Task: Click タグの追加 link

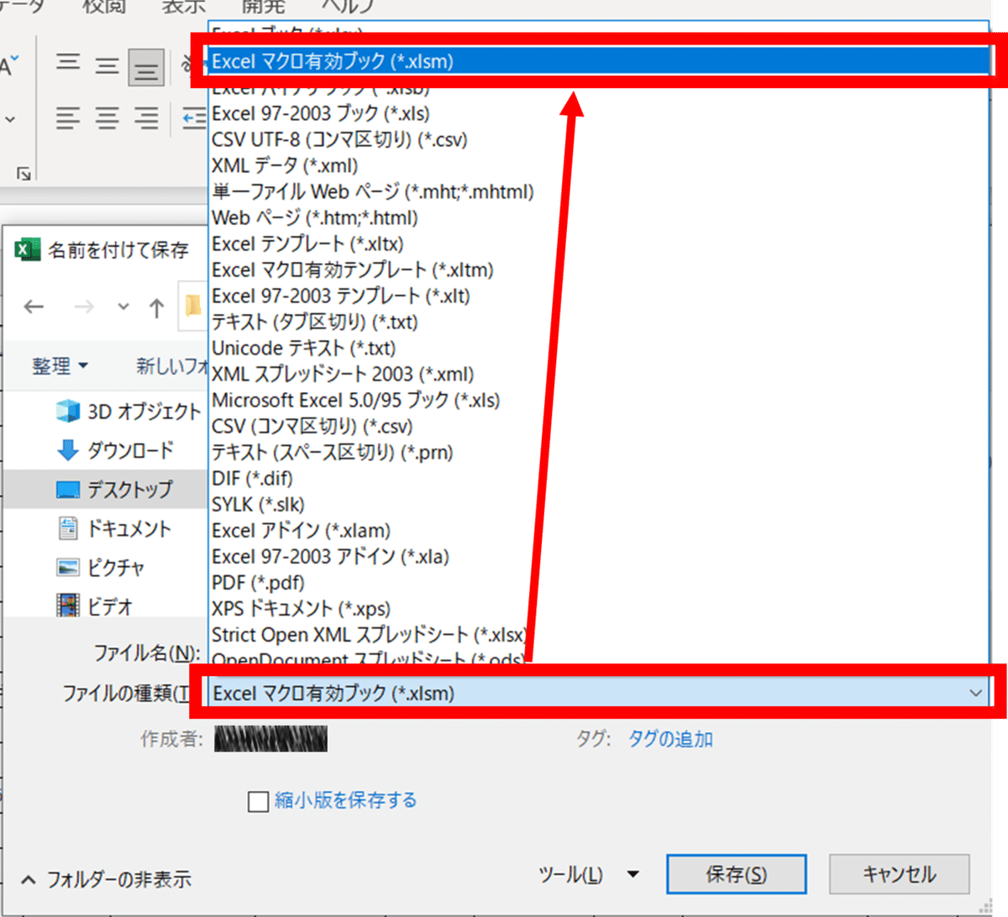Action: coord(670,739)
